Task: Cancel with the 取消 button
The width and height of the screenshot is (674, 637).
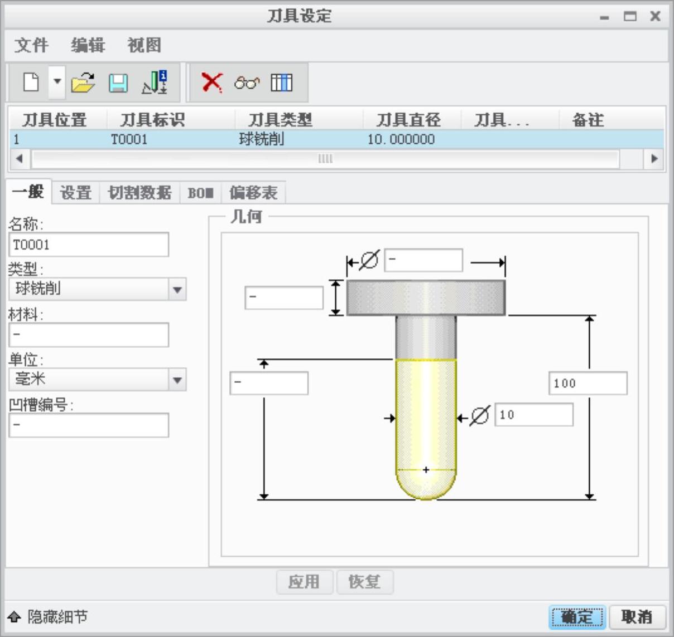Action: click(637, 617)
